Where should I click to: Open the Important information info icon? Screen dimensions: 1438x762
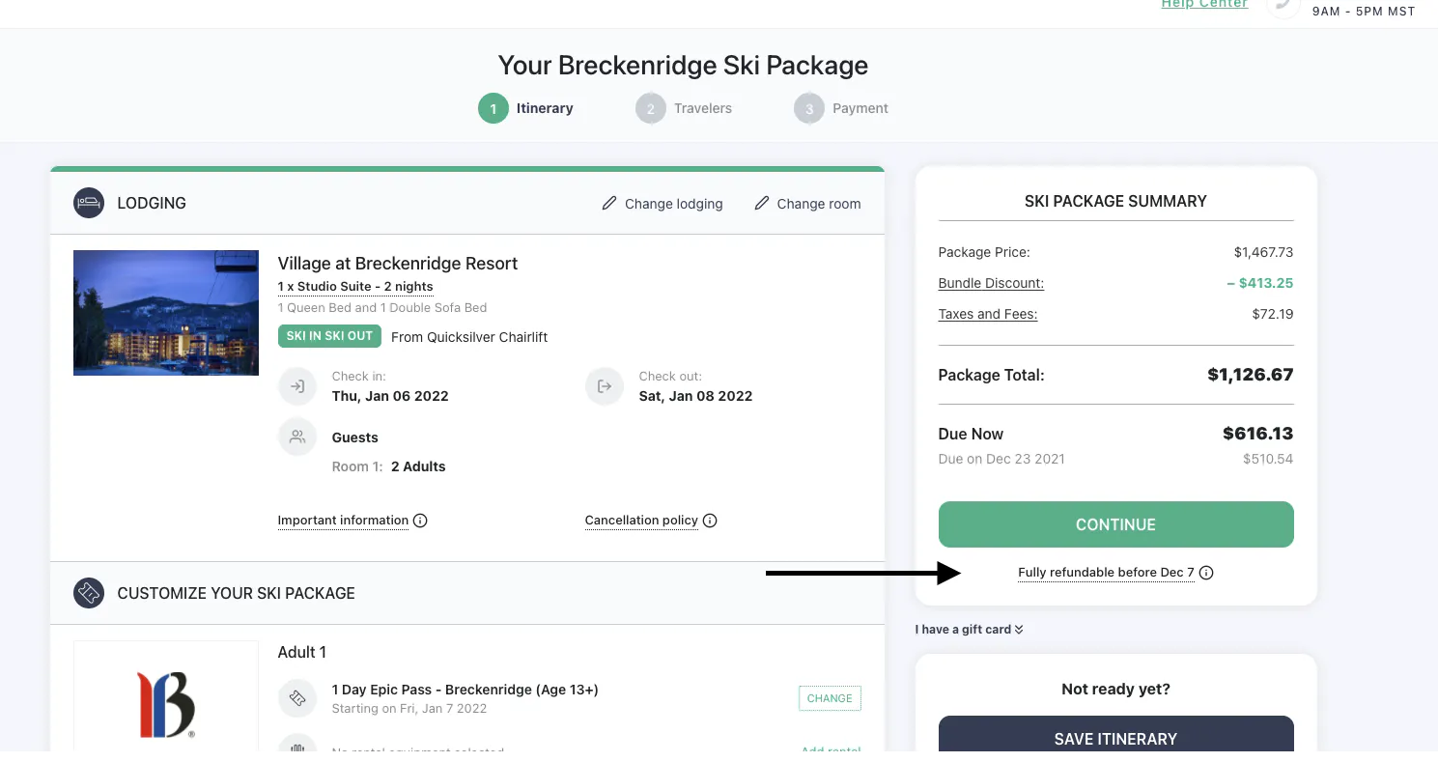point(420,521)
